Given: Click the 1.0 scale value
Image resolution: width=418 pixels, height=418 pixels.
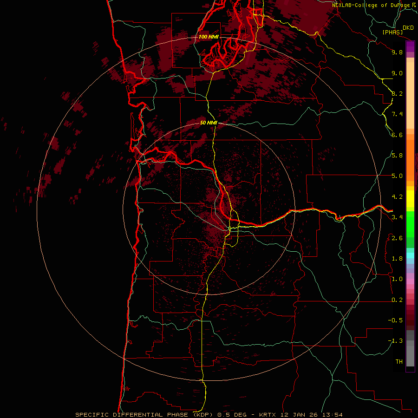Looking at the screenshot, I should click(397, 279).
